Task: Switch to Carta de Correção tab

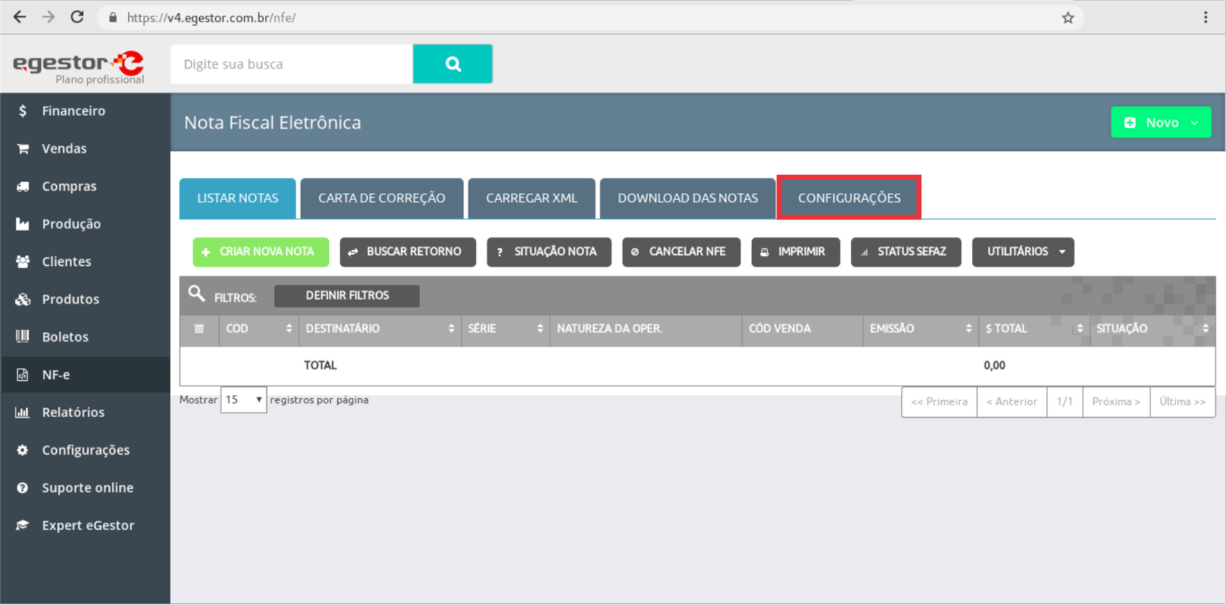Action: pos(382,199)
